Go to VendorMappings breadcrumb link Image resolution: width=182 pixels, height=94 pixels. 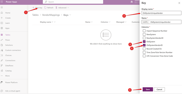(51, 15)
